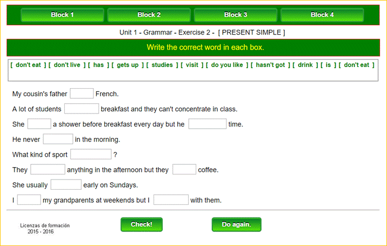This screenshot has width=387, height=246.
Task: Switch to Block 2 tab
Action: pyautogui.click(x=149, y=15)
